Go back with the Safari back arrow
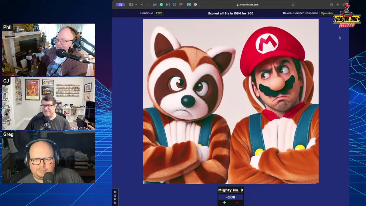Image resolution: width=366 pixels, height=206 pixels. pyautogui.click(x=142, y=5)
